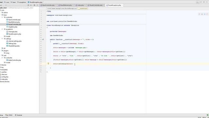Collapse the exceptions folder in the tree
Screen dimensions: 209x118
[2, 29]
